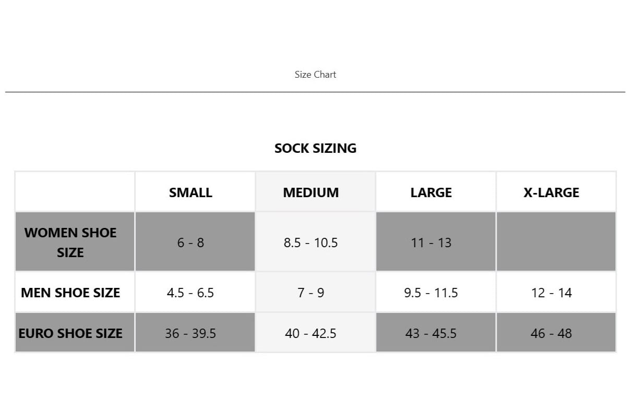This screenshot has height=399, width=630.
Task: Select the LARGE column header
Action: (x=431, y=192)
